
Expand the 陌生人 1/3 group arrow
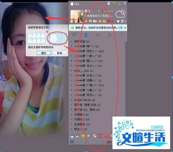point(72,129)
